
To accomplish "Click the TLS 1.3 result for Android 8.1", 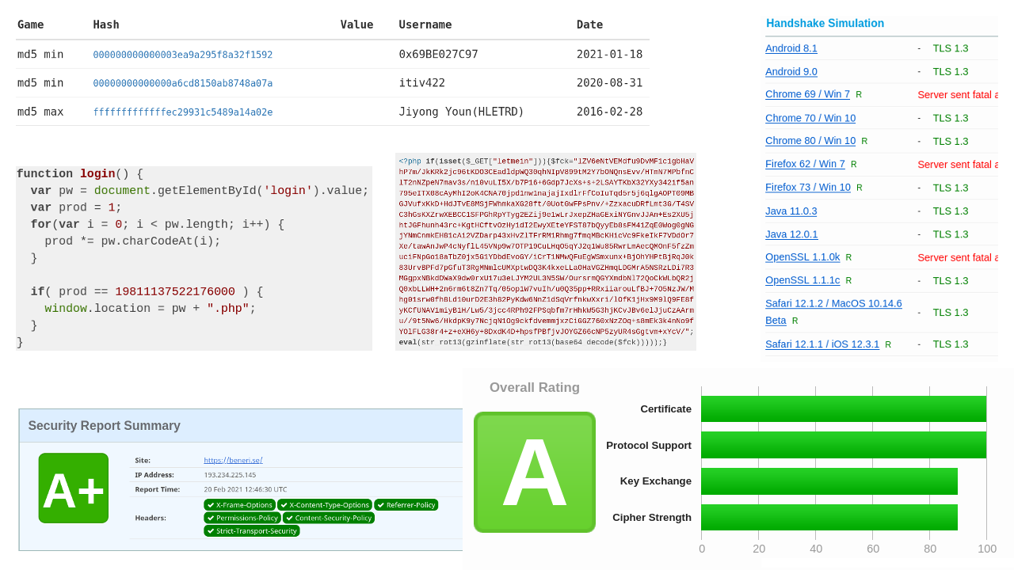I will 951,48.
